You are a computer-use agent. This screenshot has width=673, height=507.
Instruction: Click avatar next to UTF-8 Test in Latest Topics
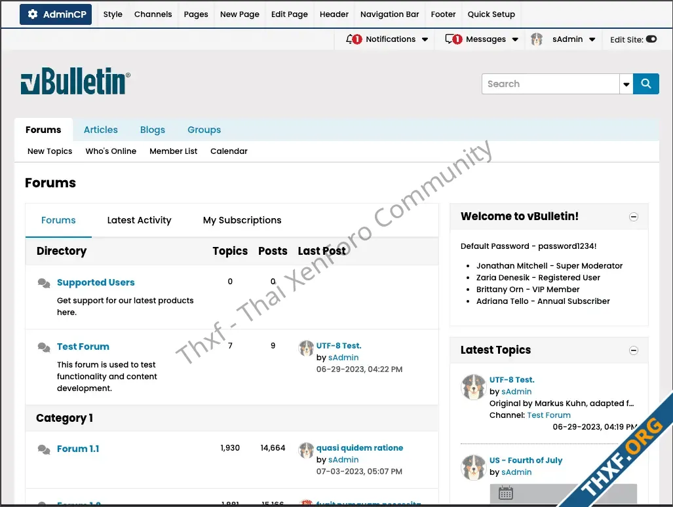pos(473,386)
